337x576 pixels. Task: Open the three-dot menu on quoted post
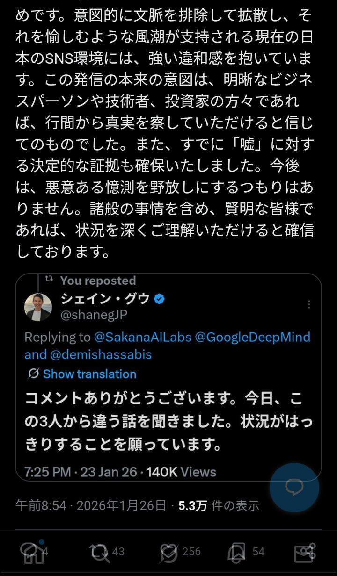coord(309,304)
